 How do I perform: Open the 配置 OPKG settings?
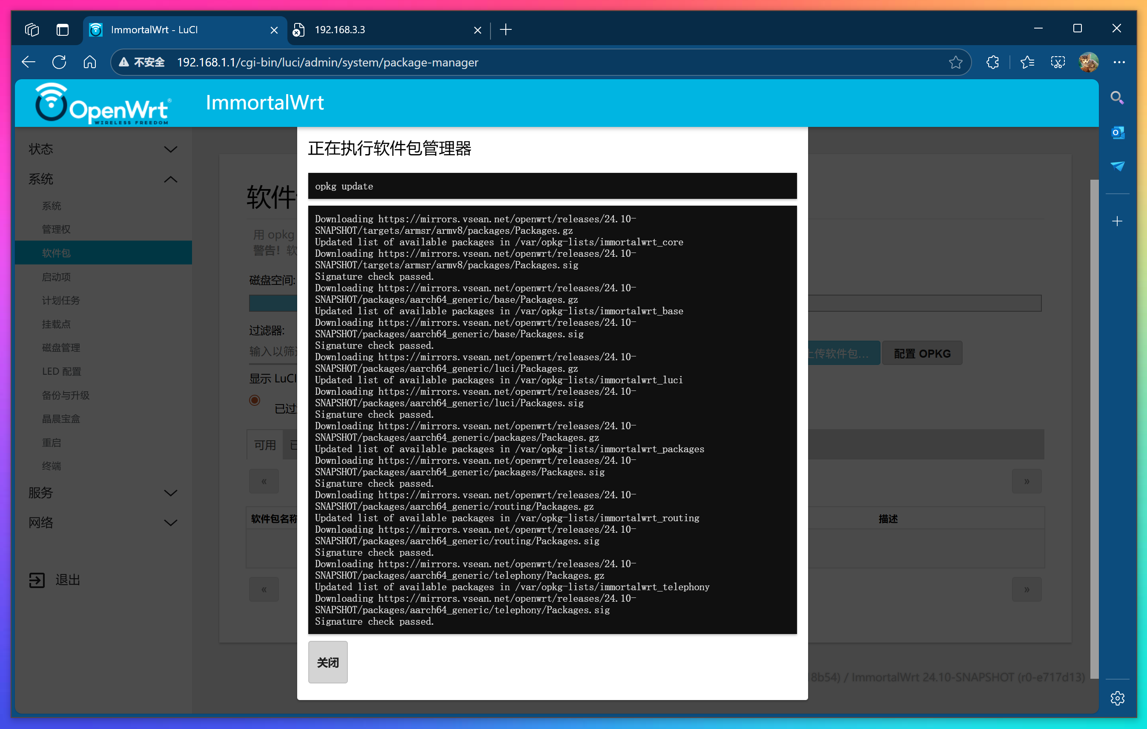point(922,353)
